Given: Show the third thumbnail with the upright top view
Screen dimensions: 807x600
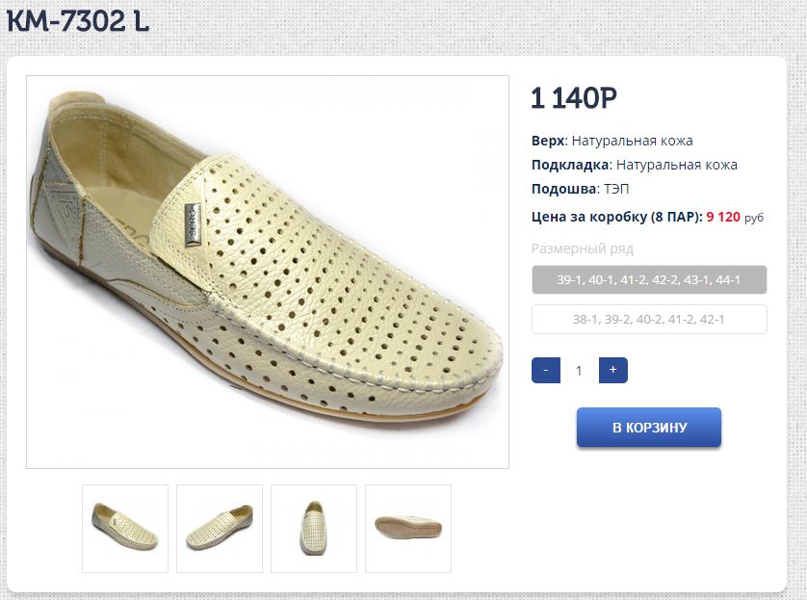Looking at the screenshot, I should [x=314, y=528].
